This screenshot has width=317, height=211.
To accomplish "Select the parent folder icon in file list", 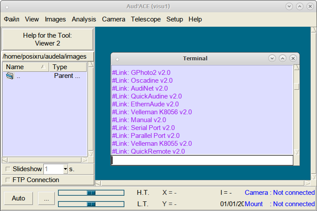I will [10, 76].
